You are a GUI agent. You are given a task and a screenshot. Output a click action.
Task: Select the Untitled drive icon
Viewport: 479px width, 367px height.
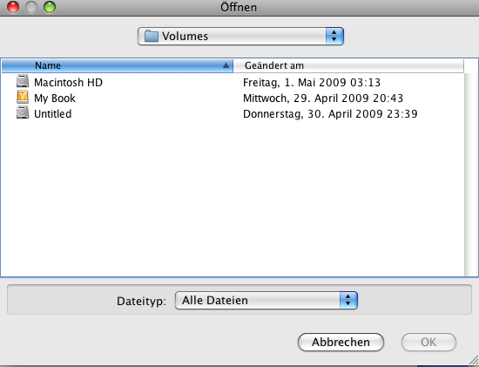23,112
